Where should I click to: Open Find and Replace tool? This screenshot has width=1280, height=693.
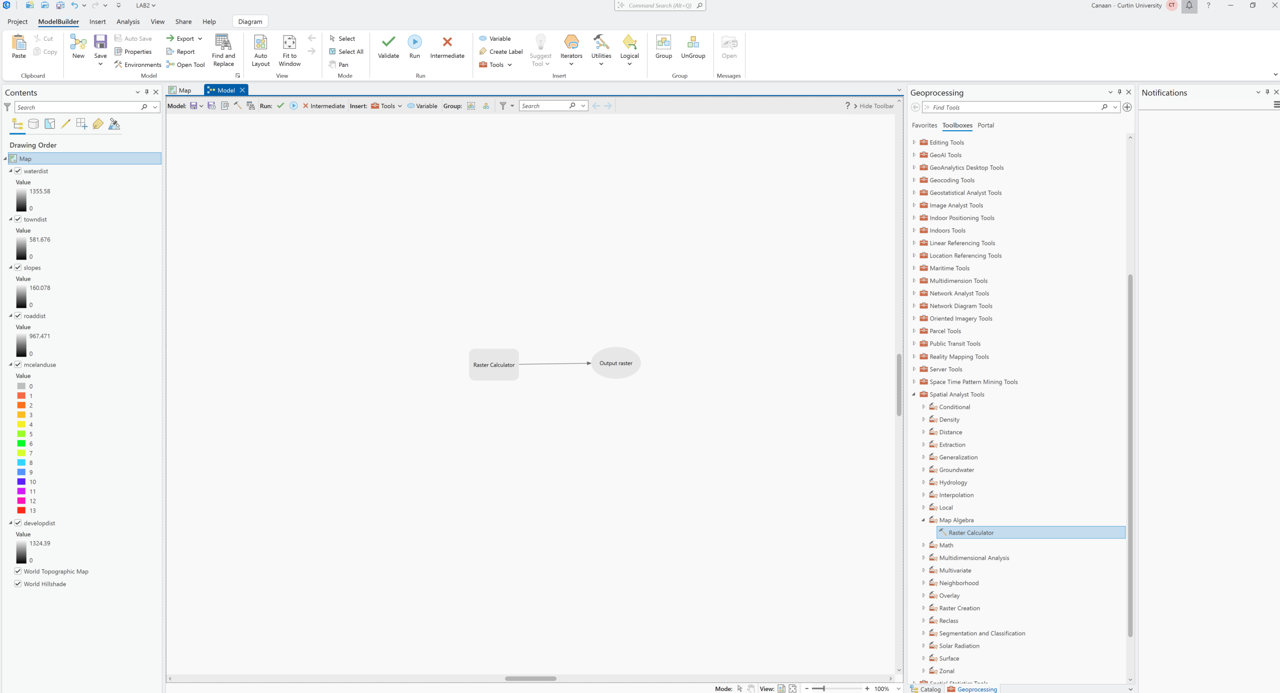click(x=223, y=50)
